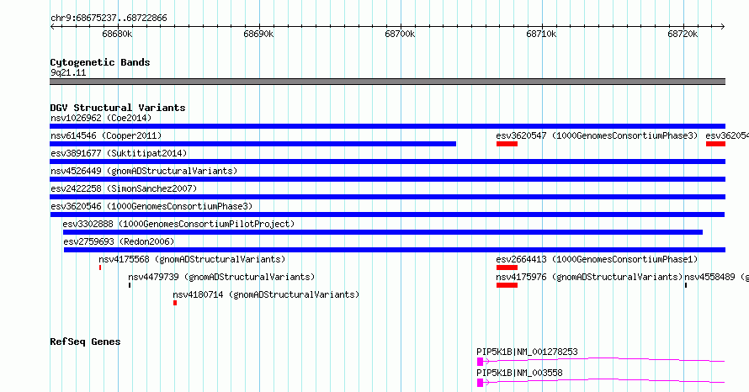Click the small red mark under nsv4175568
The height and width of the screenshot is (392, 749).
[100, 268]
